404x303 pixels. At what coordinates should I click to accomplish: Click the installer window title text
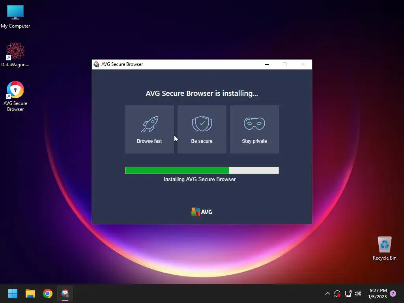pyautogui.click(x=122, y=64)
